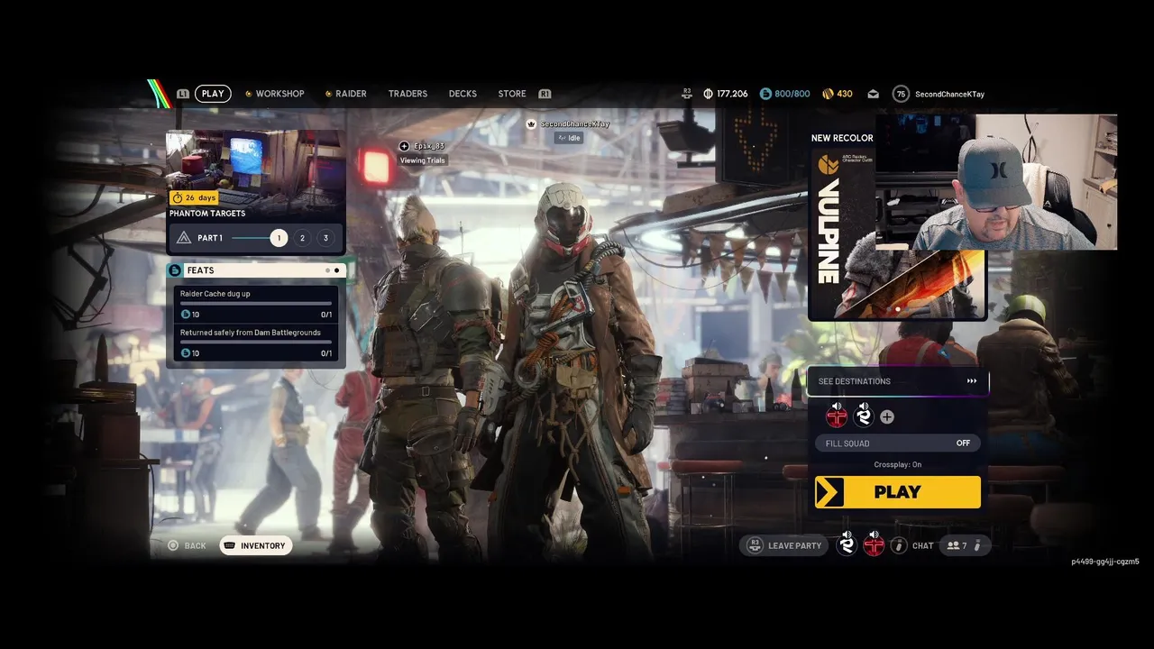Click the red party avatar in bottom bar
The image size is (1154, 649).
(874, 544)
